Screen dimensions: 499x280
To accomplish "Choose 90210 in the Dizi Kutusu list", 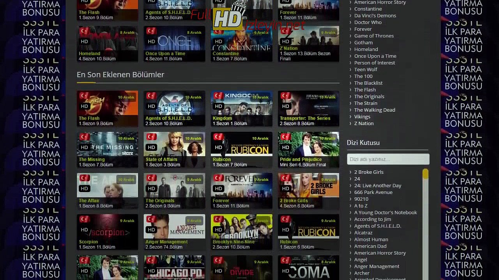I will pos(361,199).
